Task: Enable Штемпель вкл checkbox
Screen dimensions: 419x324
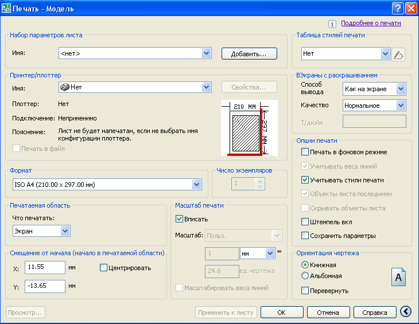Action: (305, 222)
